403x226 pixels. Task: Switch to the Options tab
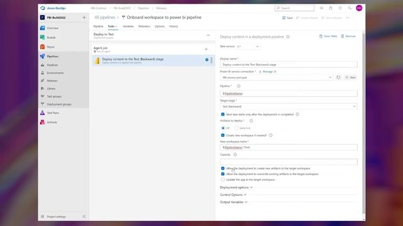coord(159,26)
